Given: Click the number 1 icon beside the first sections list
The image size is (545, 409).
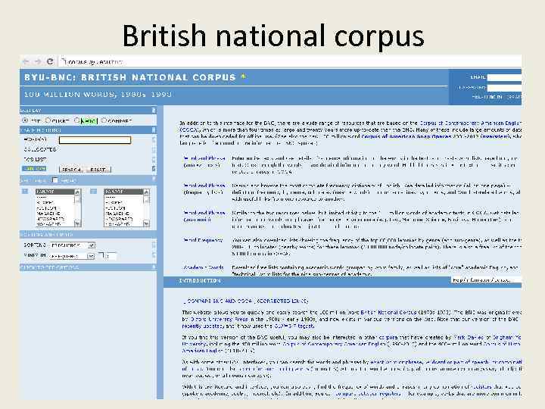Looking at the screenshot, I should (25, 192).
